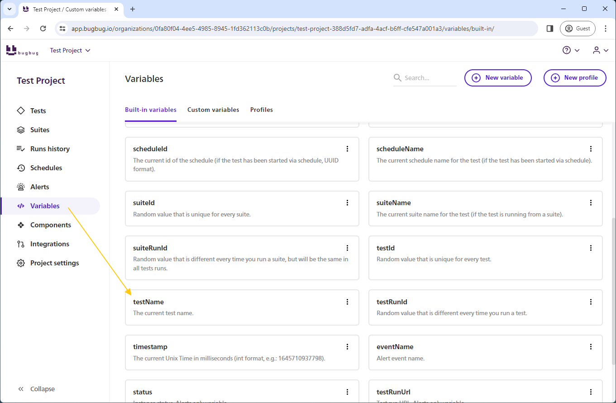Open kebab menu on the timestamp card

347,347
